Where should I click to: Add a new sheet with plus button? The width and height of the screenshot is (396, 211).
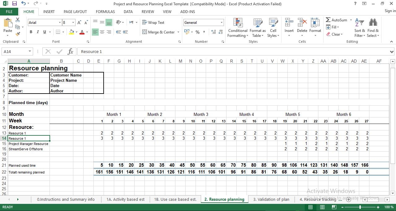click(x=348, y=199)
